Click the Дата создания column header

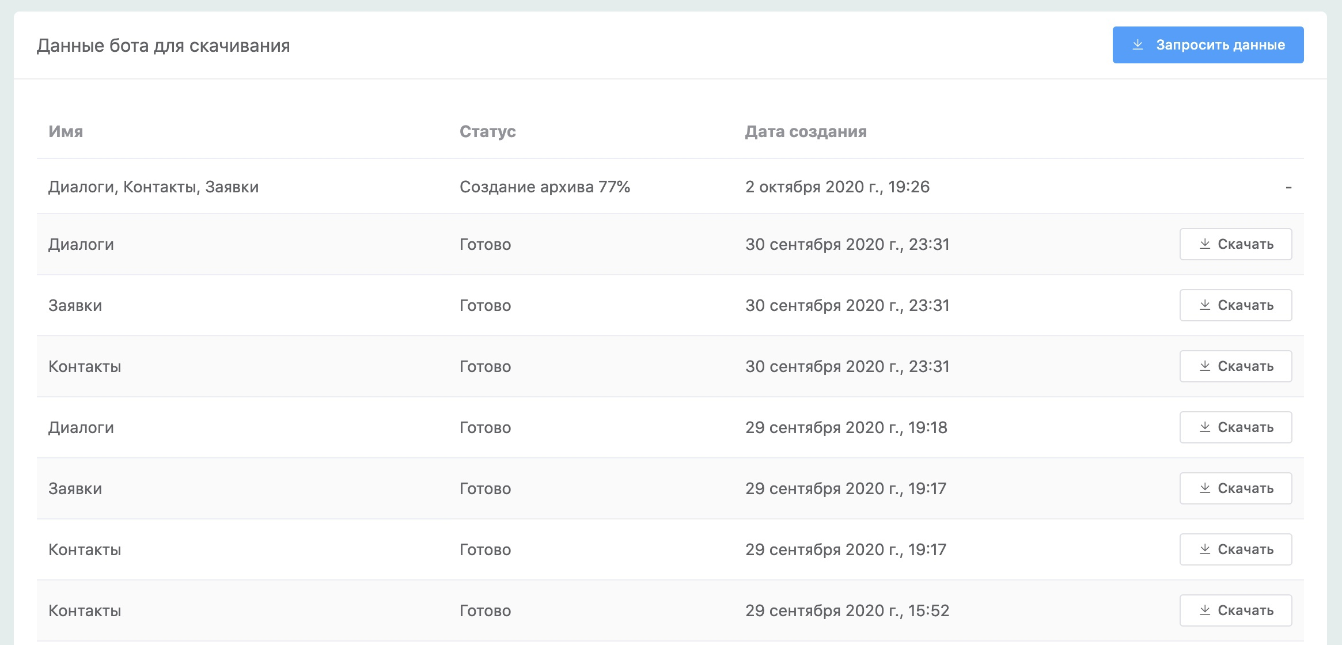(x=805, y=131)
